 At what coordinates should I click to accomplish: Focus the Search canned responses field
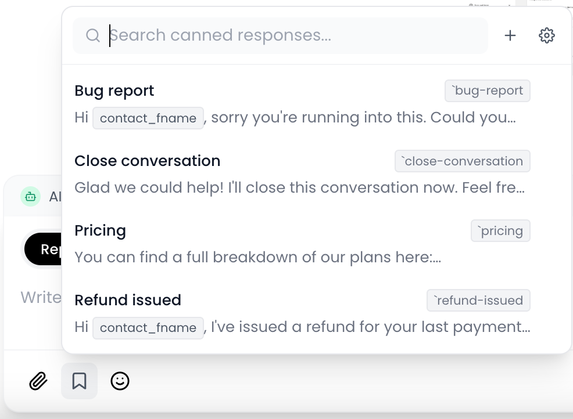point(280,35)
